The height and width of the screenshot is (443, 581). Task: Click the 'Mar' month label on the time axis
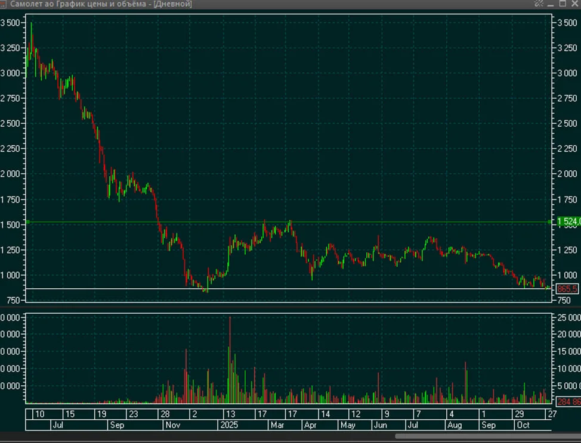[x=277, y=425]
